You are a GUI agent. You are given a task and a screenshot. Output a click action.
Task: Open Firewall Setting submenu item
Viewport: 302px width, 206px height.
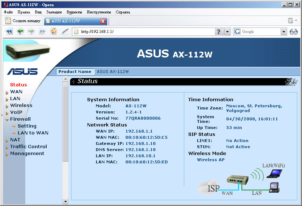tap(27, 126)
